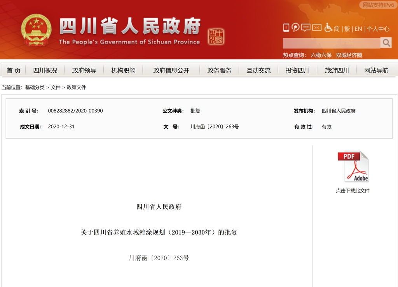Viewport: 398px width, 287px height.
Task: Open the 六稳六保 hot search link
Action: pyautogui.click(x=321, y=55)
